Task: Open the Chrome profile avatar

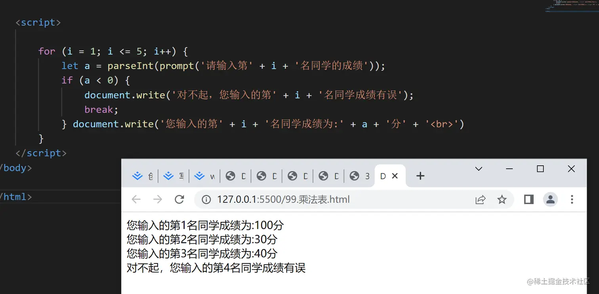Action: (x=550, y=199)
